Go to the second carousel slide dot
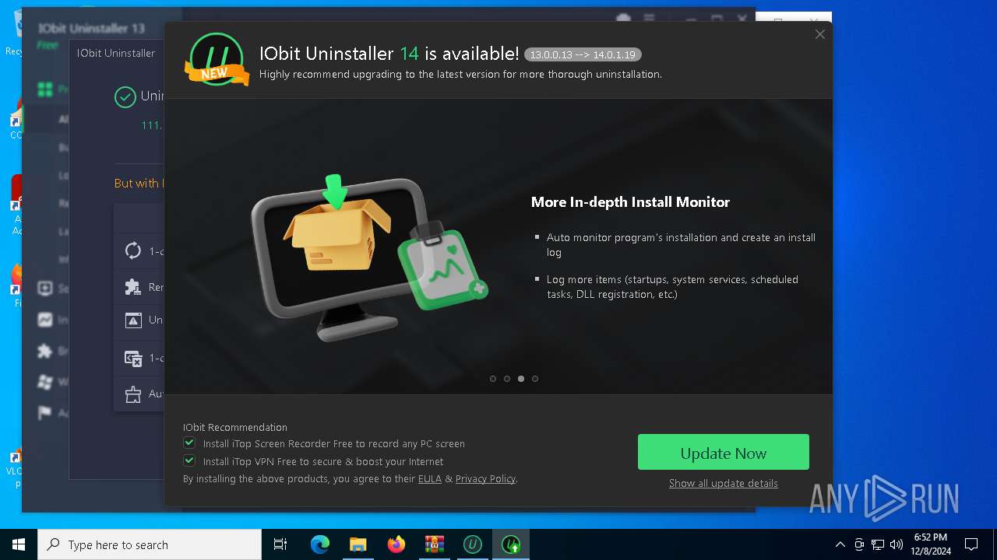Screen dimensions: 997x560 pos(507,379)
